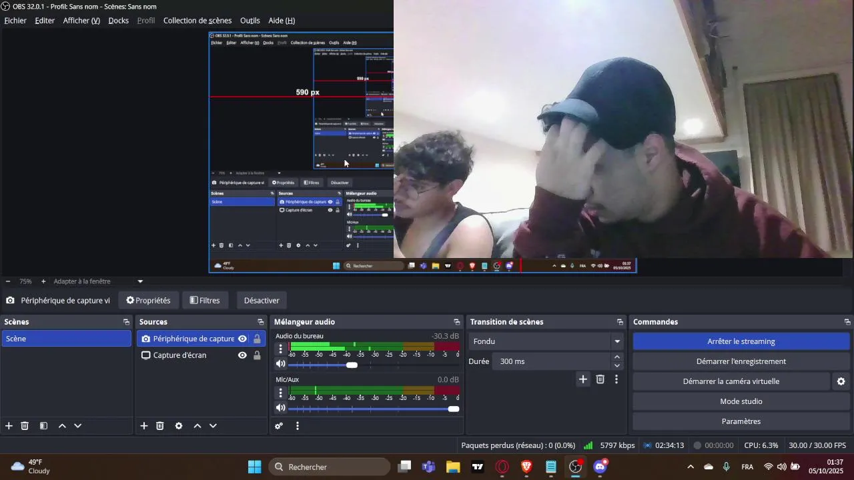
Task: Open Collection de scènes menu
Action: click(x=197, y=21)
